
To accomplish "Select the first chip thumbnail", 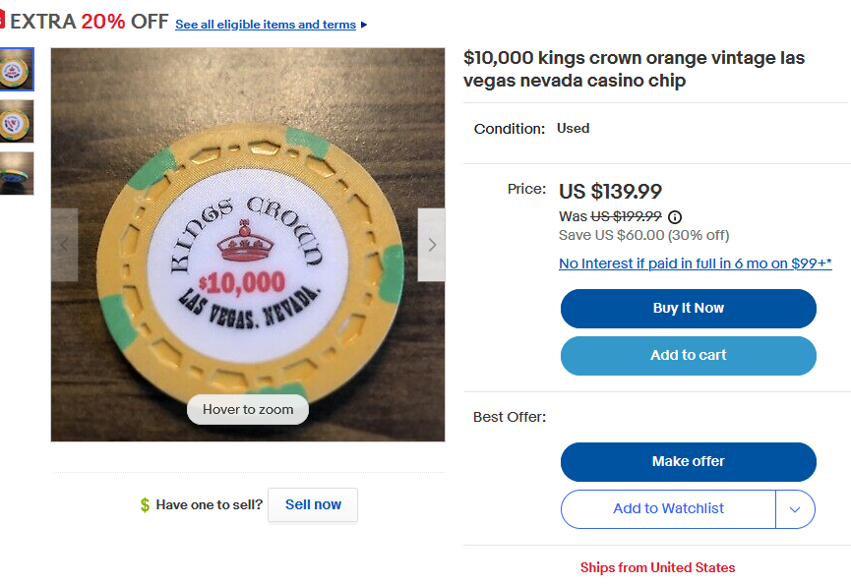I will (17, 69).
